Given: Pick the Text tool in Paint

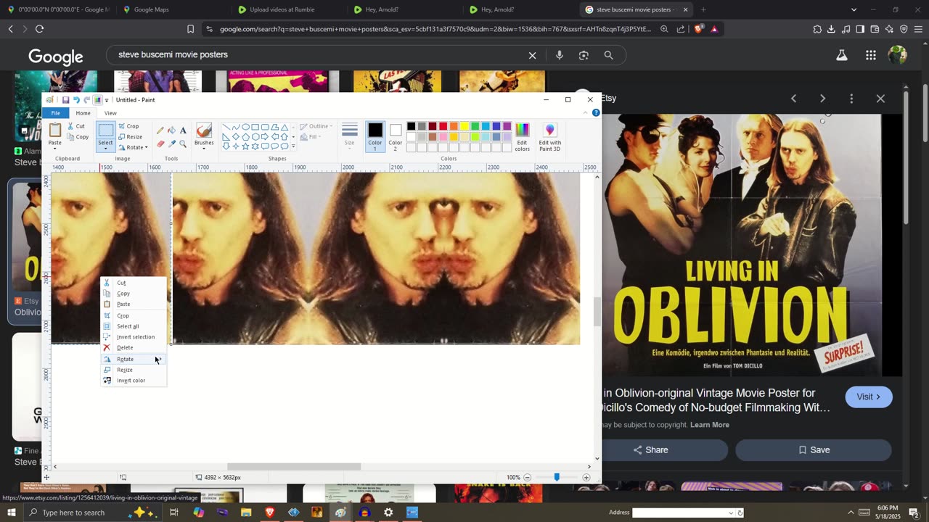Looking at the screenshot, I should (x=183, y=130).
